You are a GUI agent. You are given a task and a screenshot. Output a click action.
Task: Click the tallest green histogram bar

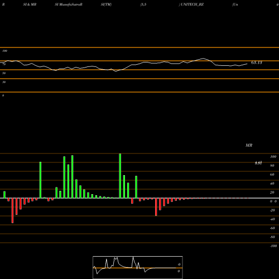click(x=120, y=176)
